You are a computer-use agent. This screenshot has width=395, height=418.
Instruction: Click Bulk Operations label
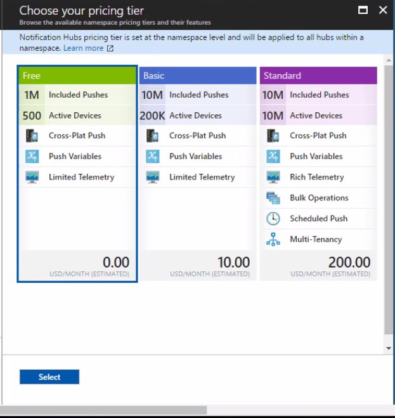pyautogui.click(x=319, y=198)
